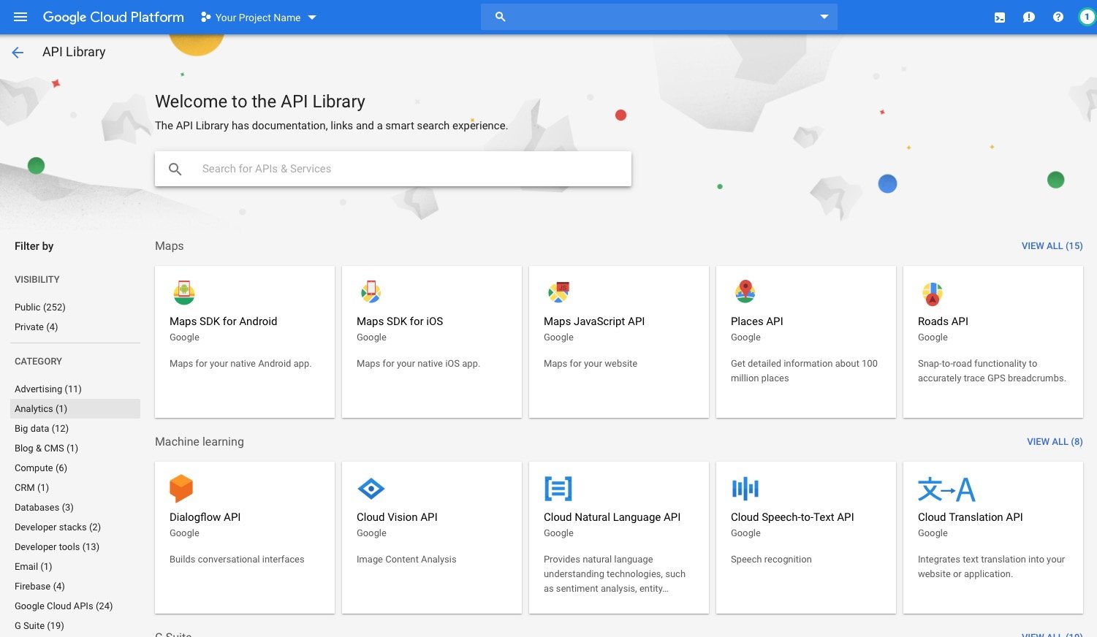Select the CRM (1) category

32,488
